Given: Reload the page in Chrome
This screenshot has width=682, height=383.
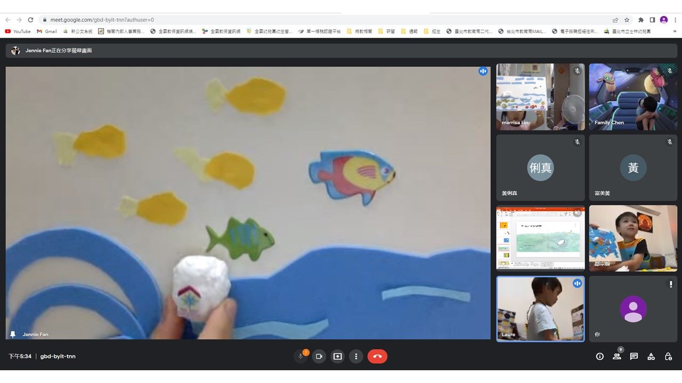Looking at the screenshot, I should tap(30, 20).
